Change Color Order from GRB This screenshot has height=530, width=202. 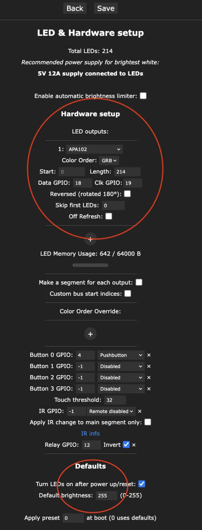pyautogui.click(x=109, y=160)
